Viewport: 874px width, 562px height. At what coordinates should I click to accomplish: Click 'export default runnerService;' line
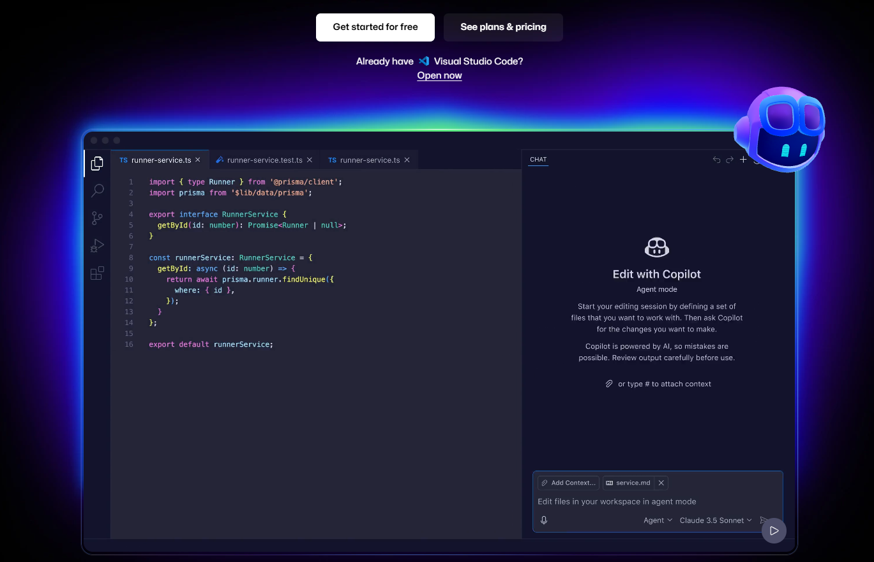pos(211,345)
